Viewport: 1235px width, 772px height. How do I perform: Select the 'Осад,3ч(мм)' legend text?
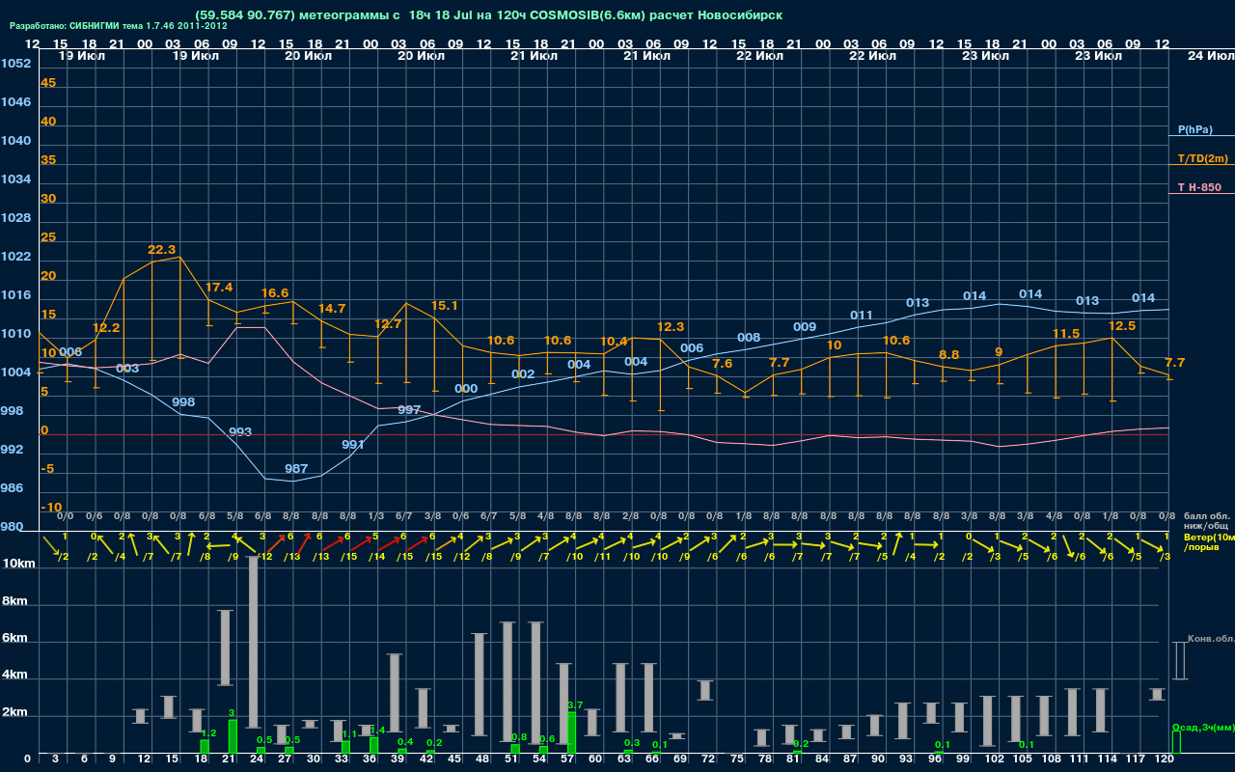point(1203,727)
